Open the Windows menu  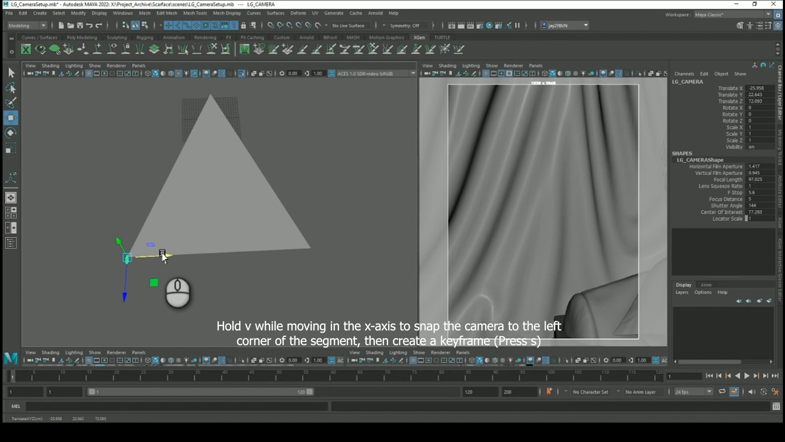click(123, 13)
